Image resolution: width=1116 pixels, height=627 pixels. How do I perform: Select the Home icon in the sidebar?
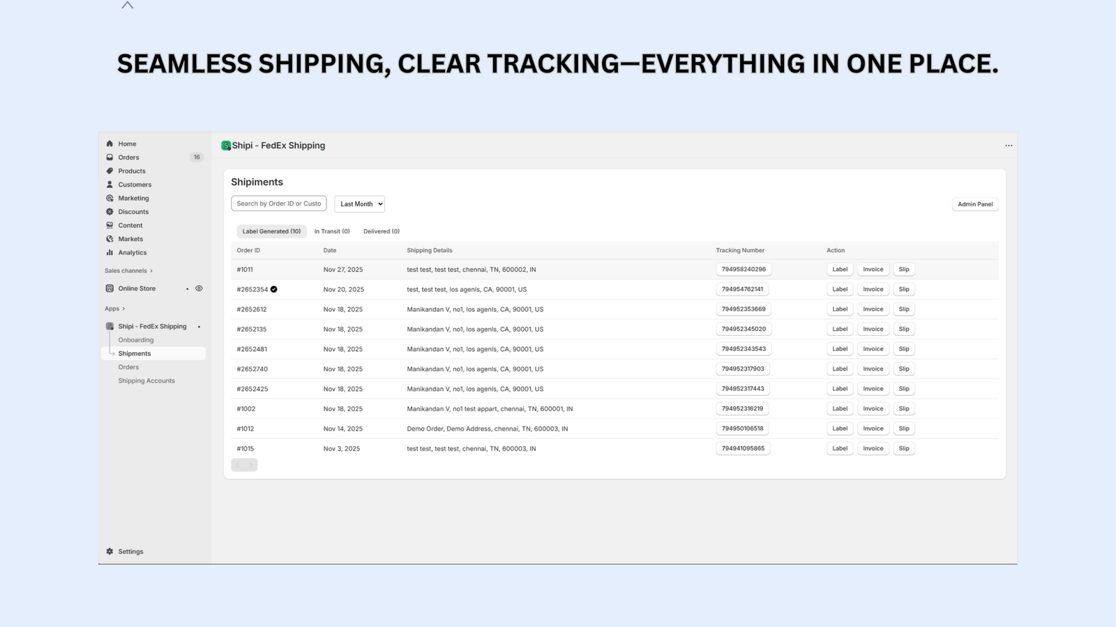(x=110, y=144)
